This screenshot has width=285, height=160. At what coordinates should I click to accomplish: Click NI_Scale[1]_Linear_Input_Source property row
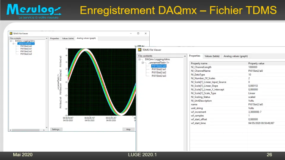tap(237, 82)
